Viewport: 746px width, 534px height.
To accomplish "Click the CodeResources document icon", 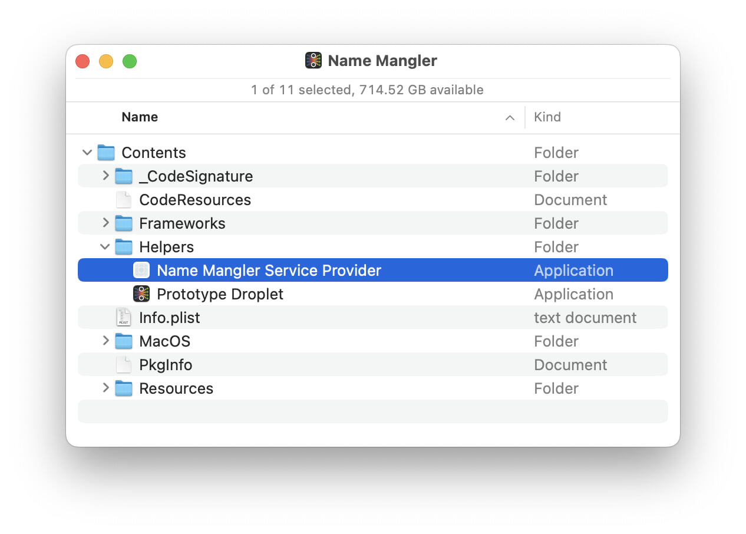I will tap(124, 200).
